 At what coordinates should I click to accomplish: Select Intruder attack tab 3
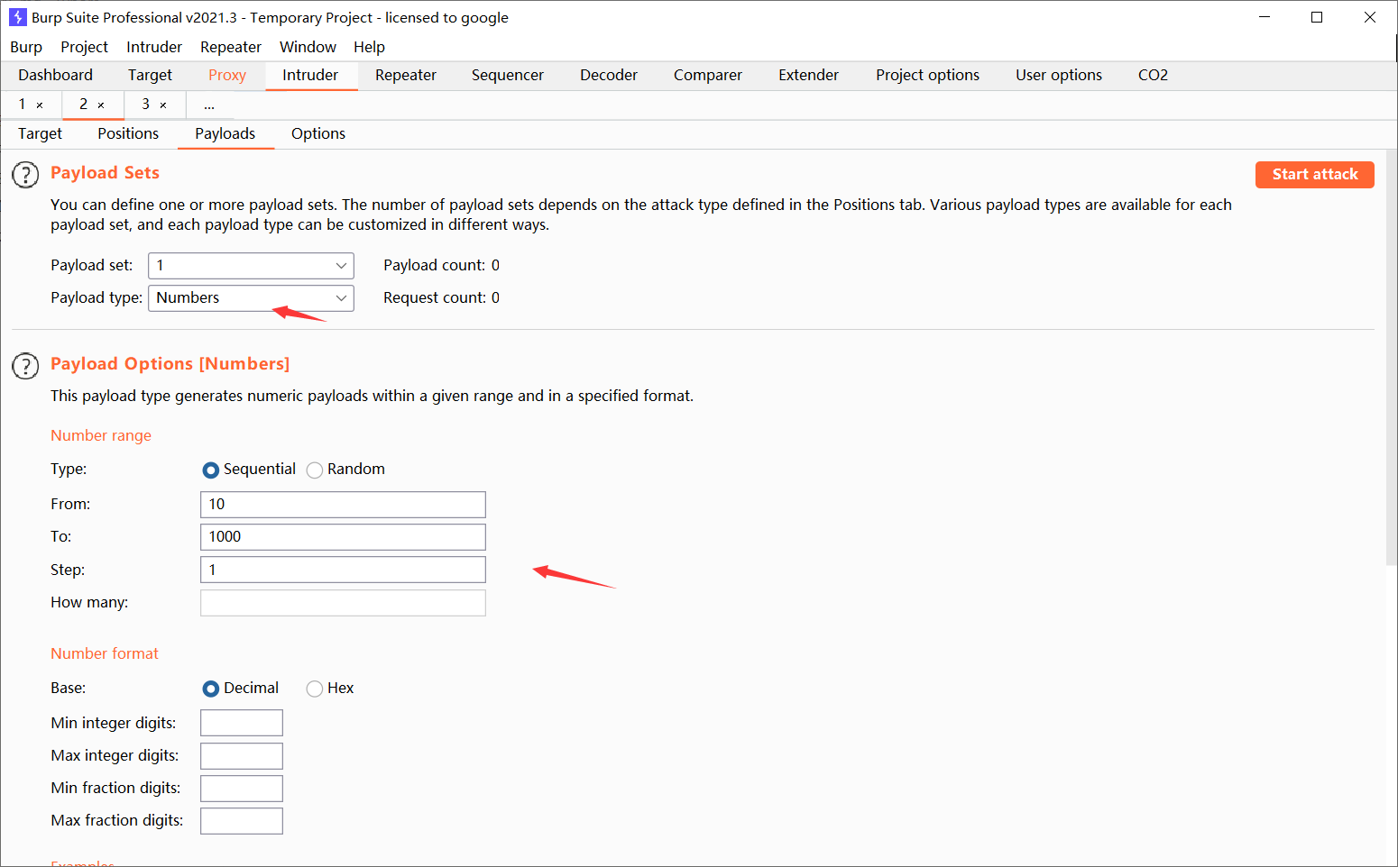145,105
